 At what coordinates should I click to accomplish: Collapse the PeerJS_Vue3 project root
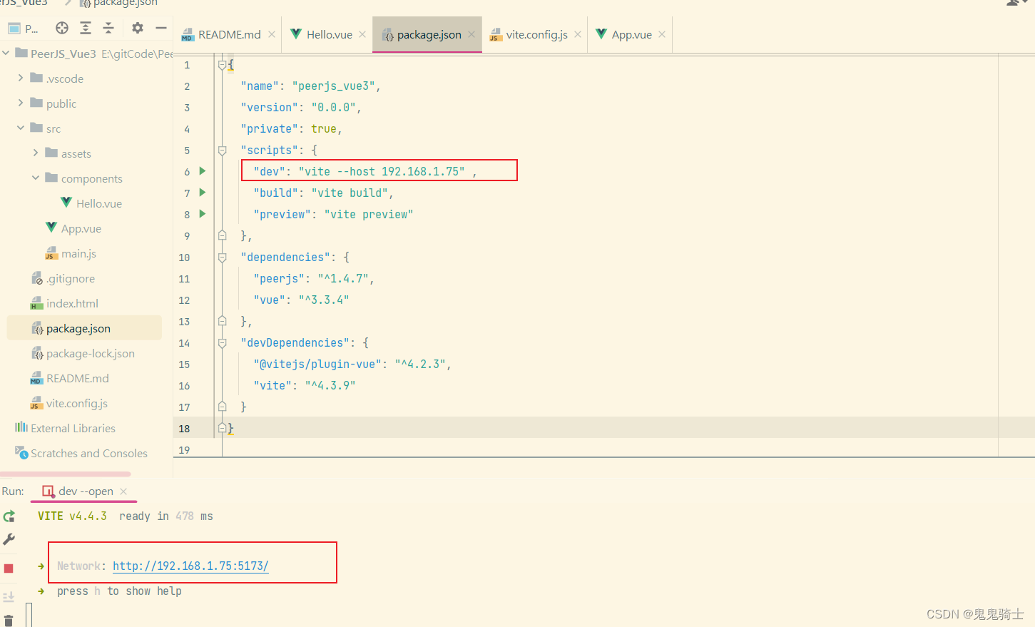click(x=6, y=53)
